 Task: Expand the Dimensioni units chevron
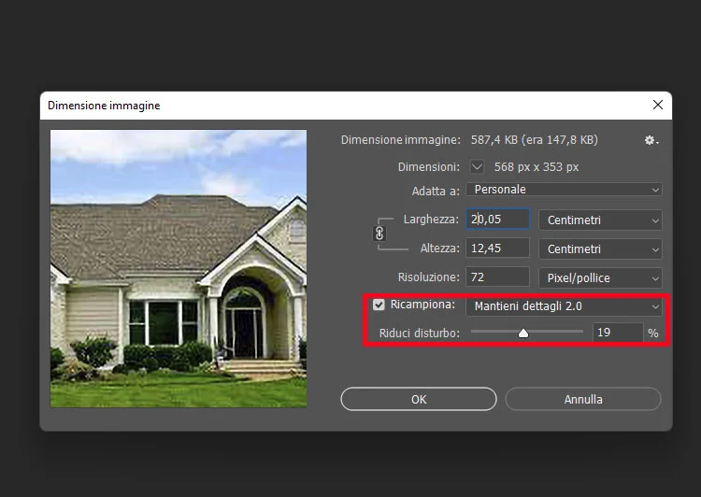[478, 167]
